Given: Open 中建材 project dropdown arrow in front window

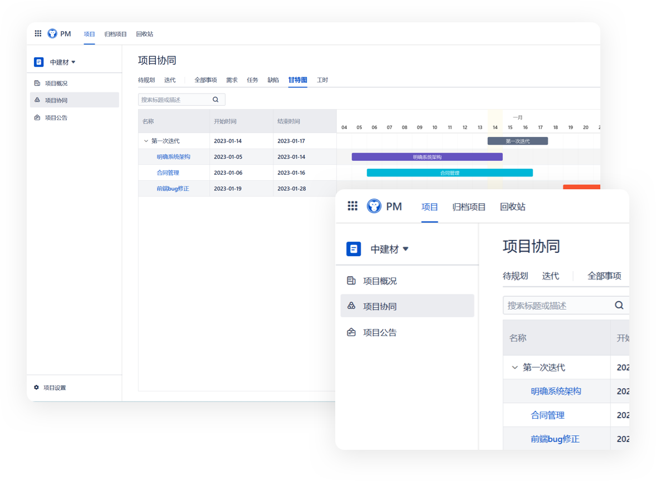Looking at the screenshot, I should 405,248.
